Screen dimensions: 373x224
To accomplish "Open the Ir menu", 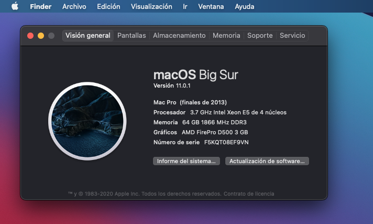I will pyautogui.click(x=185, y=6).
